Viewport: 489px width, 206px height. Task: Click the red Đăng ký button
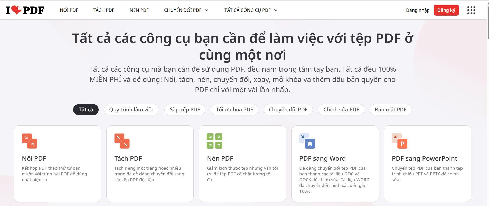446,10
